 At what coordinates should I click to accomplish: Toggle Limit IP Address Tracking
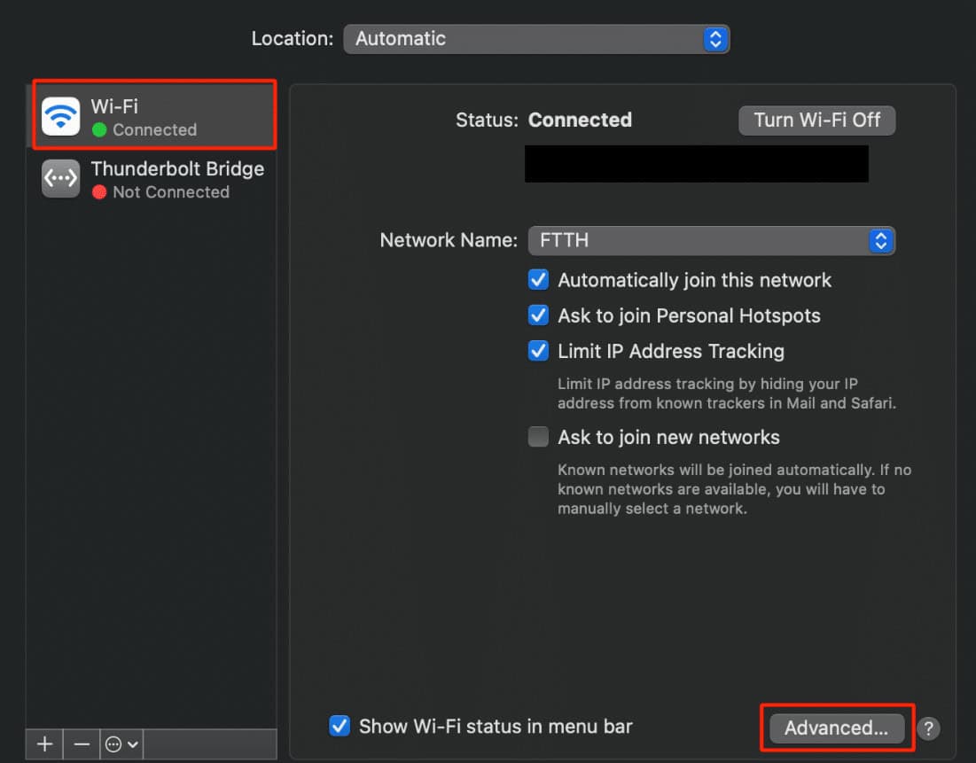538,351
